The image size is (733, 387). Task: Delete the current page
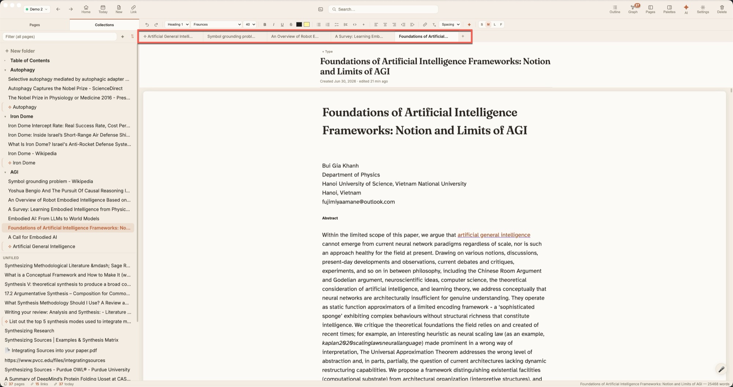coord(722,9)
